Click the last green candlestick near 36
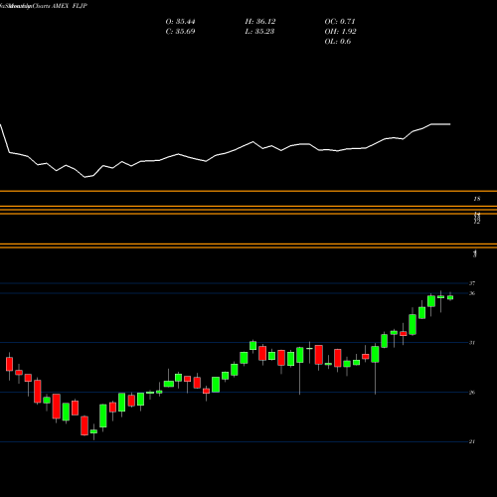This screenshot has height=497, width=497. click(x=450, y=297)
